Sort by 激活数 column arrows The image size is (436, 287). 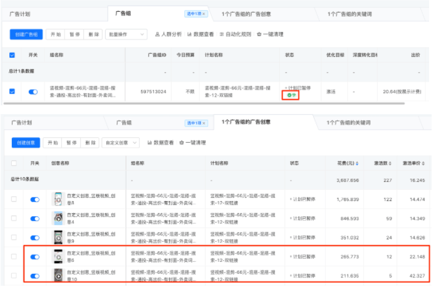pyautogui.click(x=390, y=164)
